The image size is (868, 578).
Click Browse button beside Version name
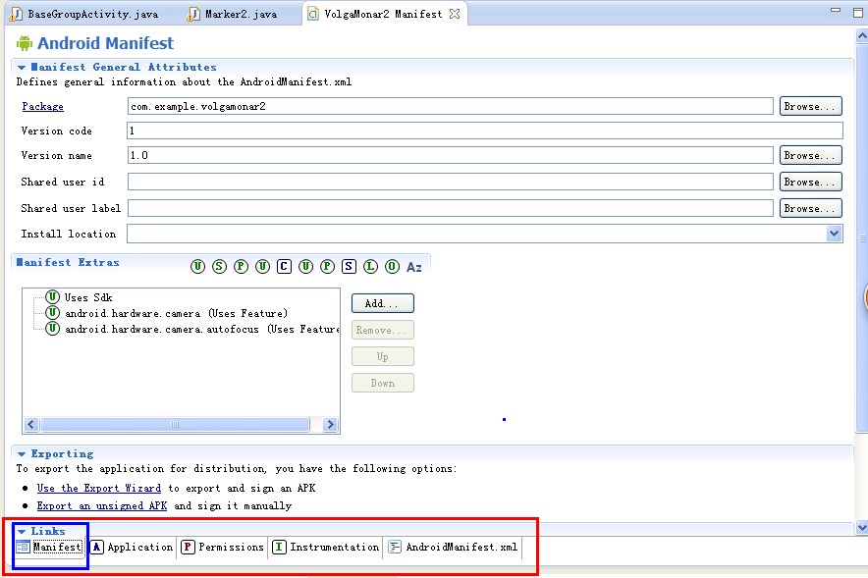tap(810, 155)
